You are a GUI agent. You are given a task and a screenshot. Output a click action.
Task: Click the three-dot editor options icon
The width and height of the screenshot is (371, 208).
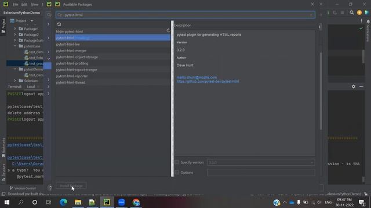coord(361,21)
